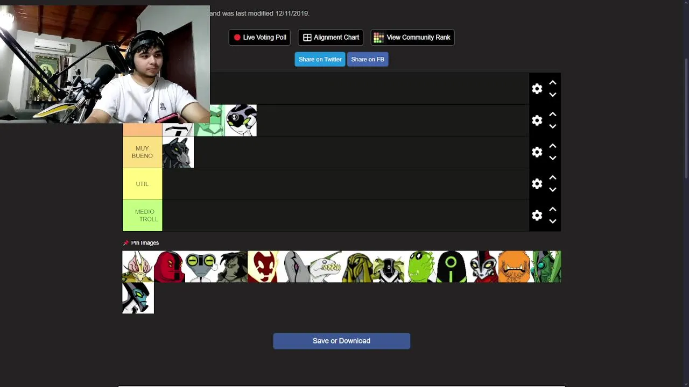689x387 pixels.
Task: Pick the green Stinkfly thumbnail
Action: [545, 267]
